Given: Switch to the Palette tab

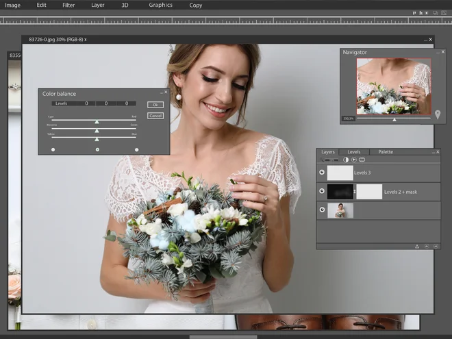Looking at the screenshot, I should (386, 152).
